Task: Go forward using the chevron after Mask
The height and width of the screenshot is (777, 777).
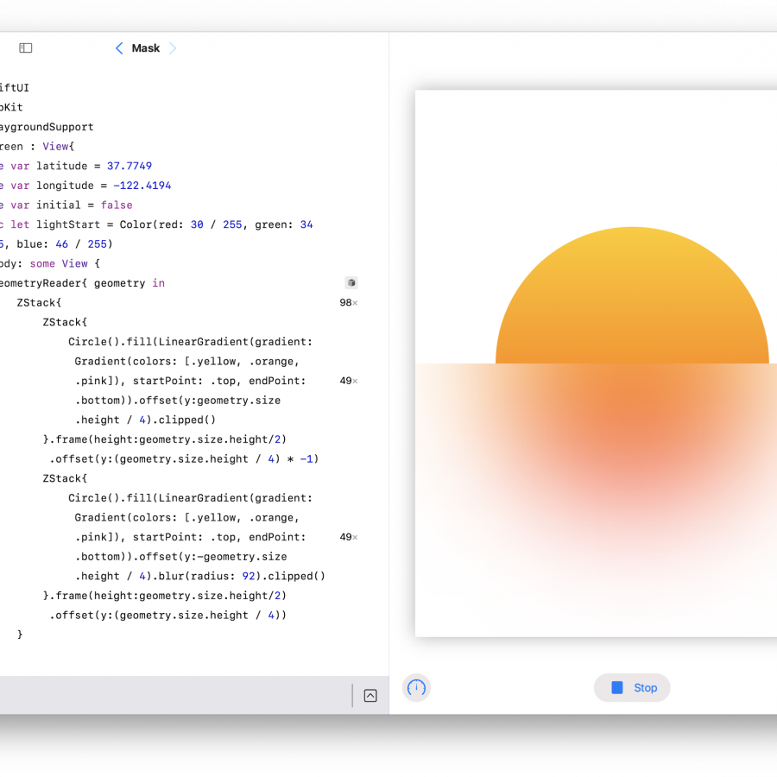Action: pyautogui.click(x=173, y=47)
